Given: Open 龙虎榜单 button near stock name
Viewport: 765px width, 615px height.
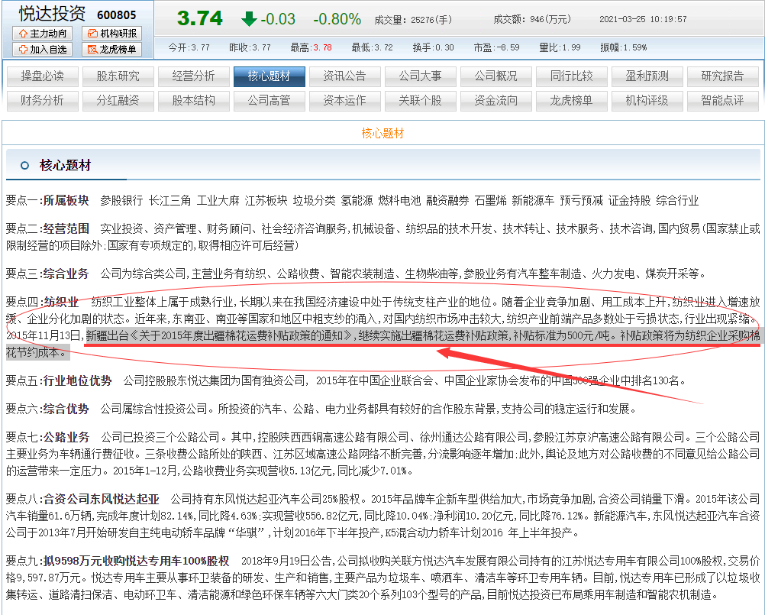Looking at the screenshot, I should (112, 50).
